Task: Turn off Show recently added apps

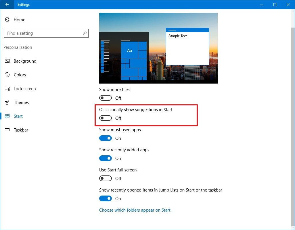Action: click(105, 158)
